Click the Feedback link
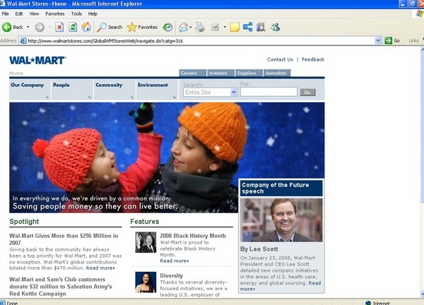 [313, 59]
